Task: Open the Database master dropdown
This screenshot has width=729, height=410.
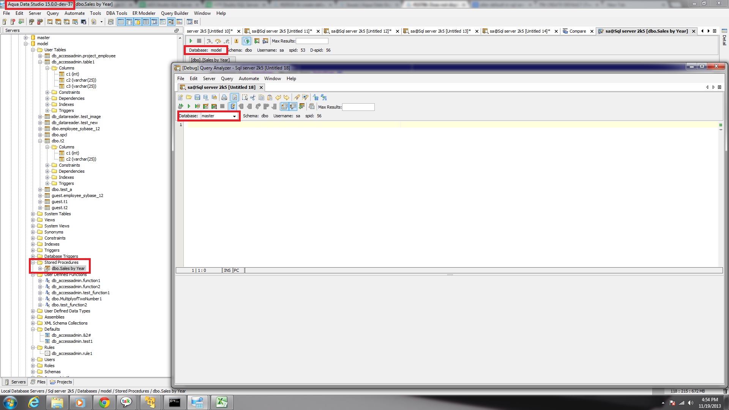Action: click(234, 116)
